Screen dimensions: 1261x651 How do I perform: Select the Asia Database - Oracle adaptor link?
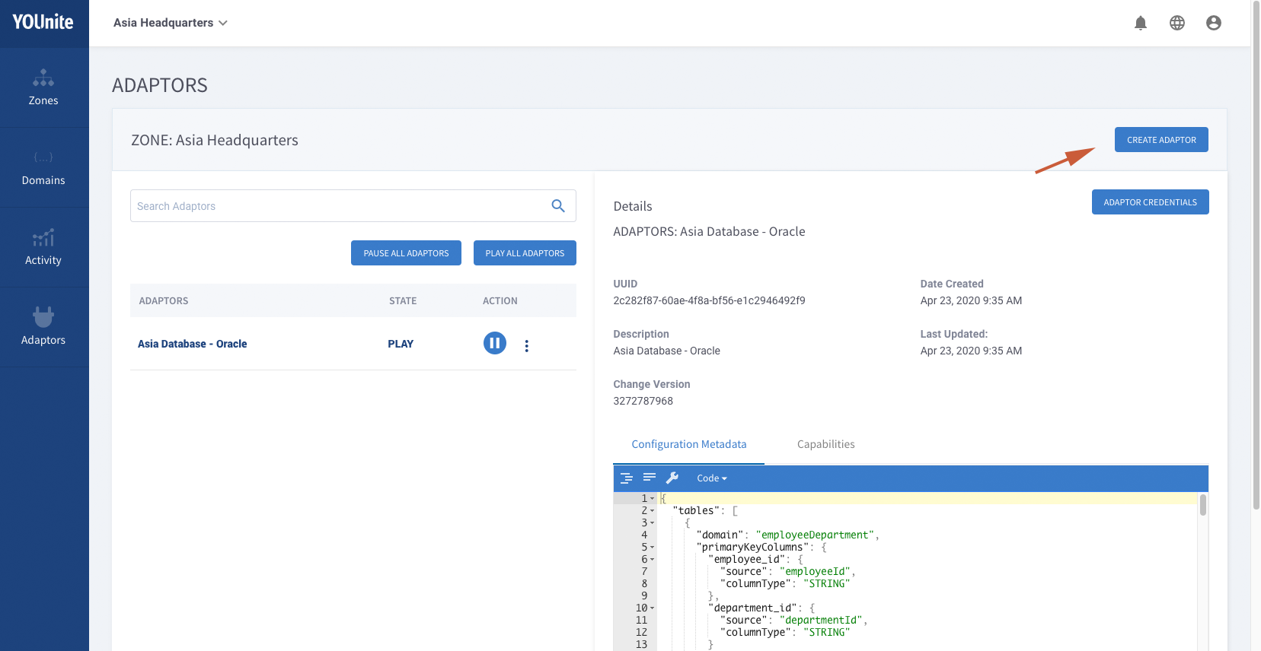pos(193,344)
